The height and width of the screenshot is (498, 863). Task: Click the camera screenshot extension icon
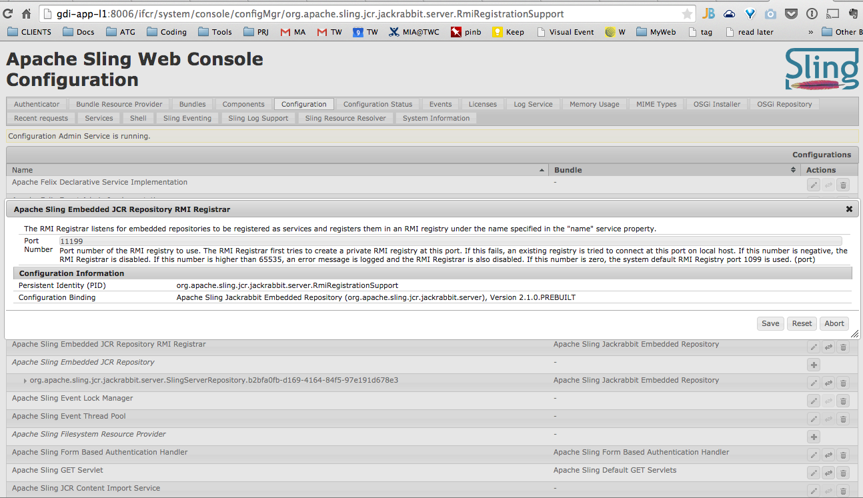pos(770,14)
